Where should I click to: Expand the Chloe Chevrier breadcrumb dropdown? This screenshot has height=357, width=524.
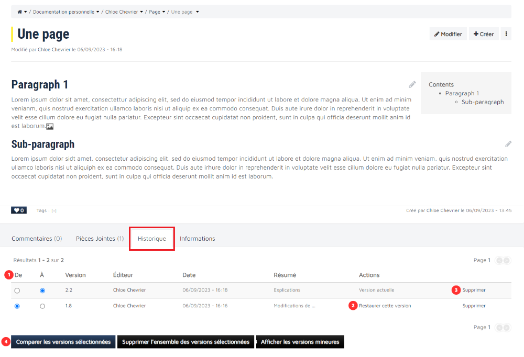tap(141, 12)
